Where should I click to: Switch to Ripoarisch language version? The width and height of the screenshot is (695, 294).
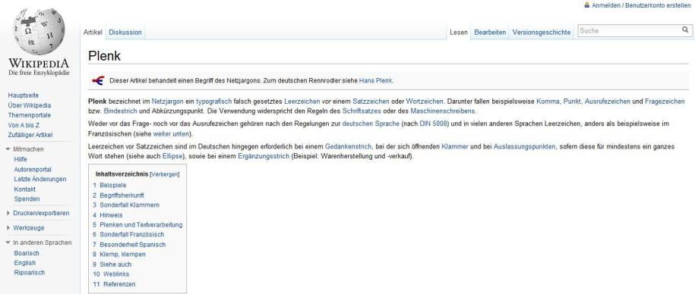pos(30,273)
